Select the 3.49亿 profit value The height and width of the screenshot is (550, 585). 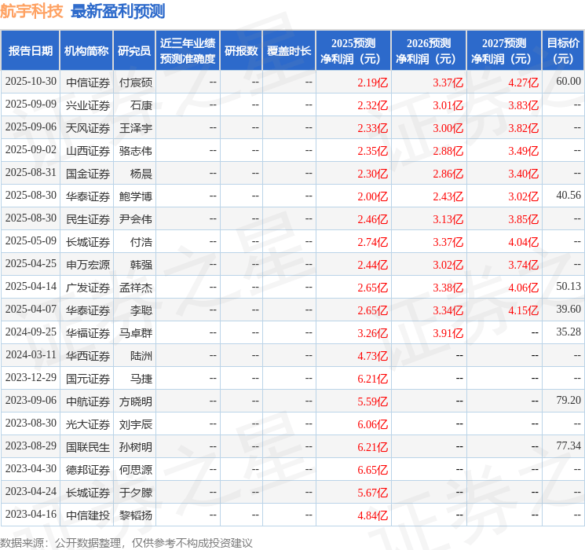[x=523, y=151]
